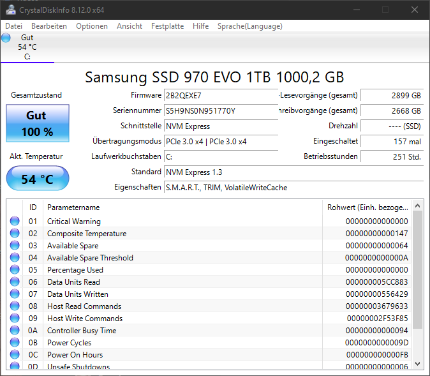
Task: Minimize the CrystalDiskInfo window
Action: pos(357,10)
